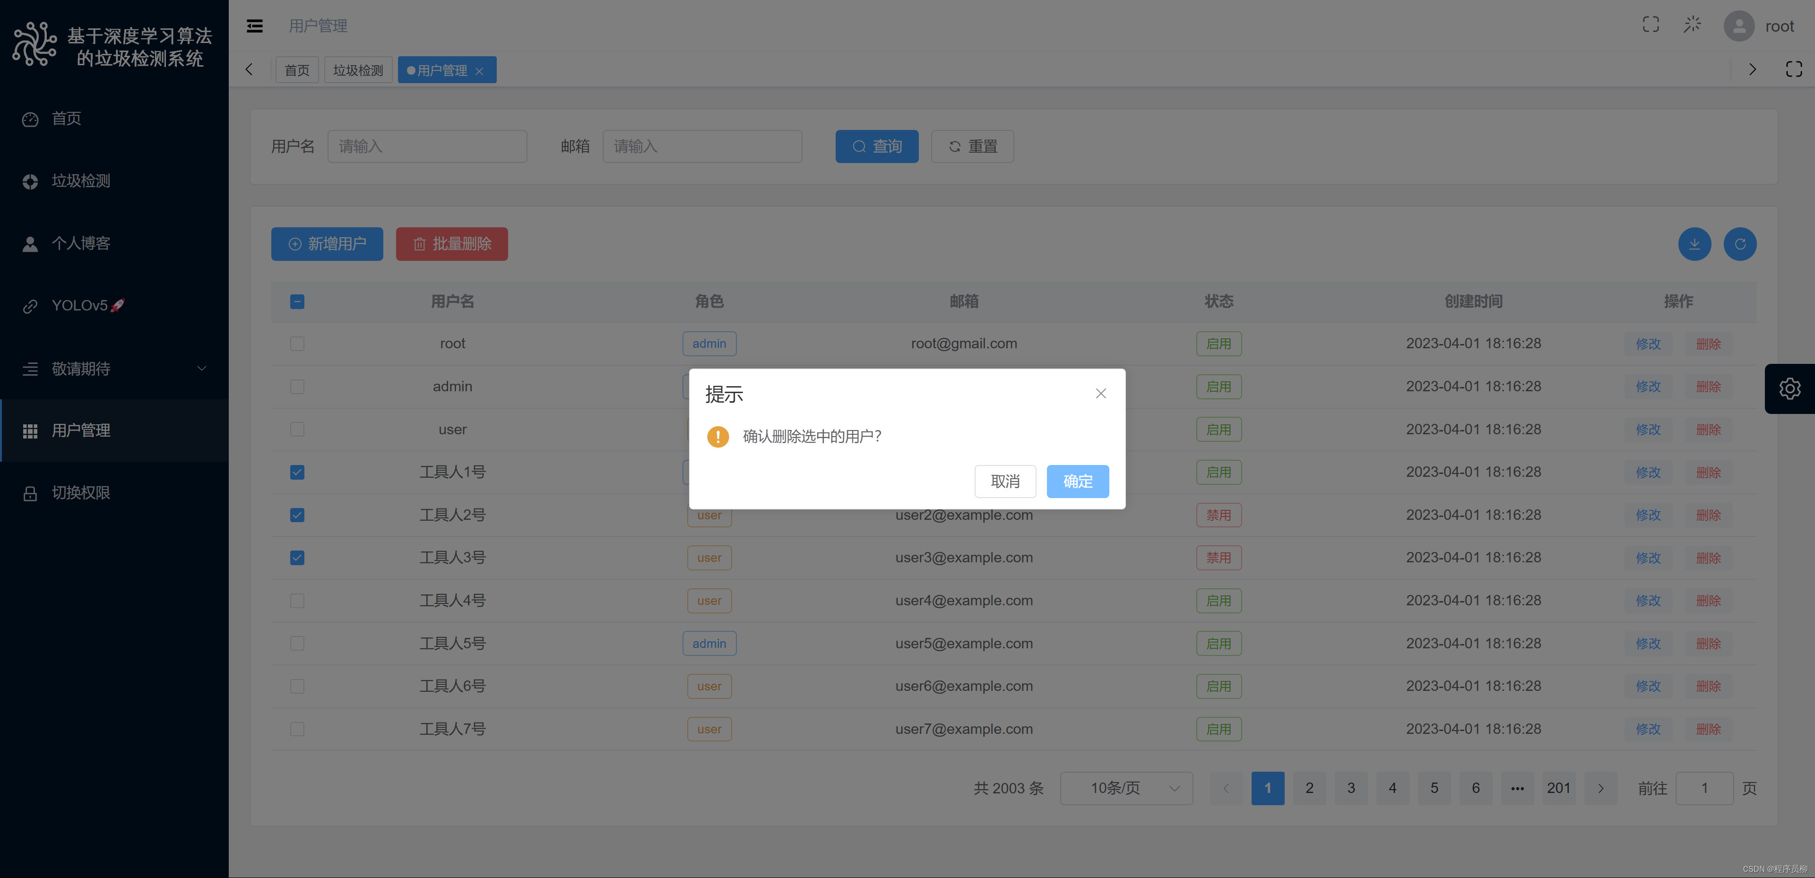
Task: Uncheck the box for 工具人2号
Action: [297, 515]
